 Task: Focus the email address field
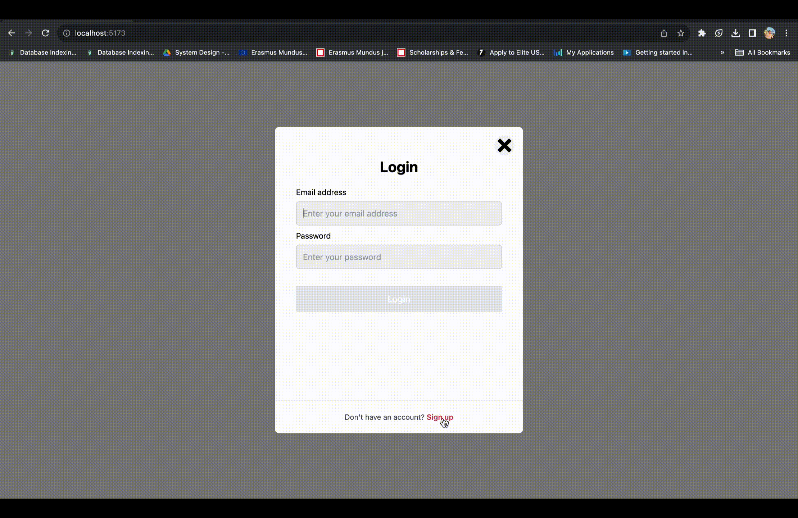[399, 214]
